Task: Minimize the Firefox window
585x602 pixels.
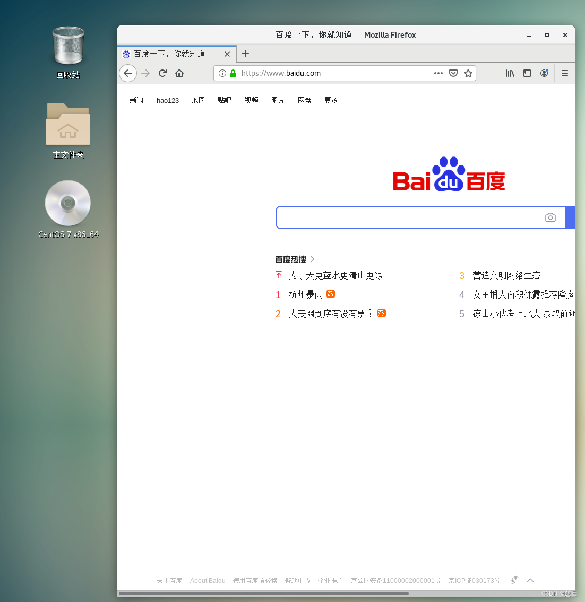Action: point(529,36)
